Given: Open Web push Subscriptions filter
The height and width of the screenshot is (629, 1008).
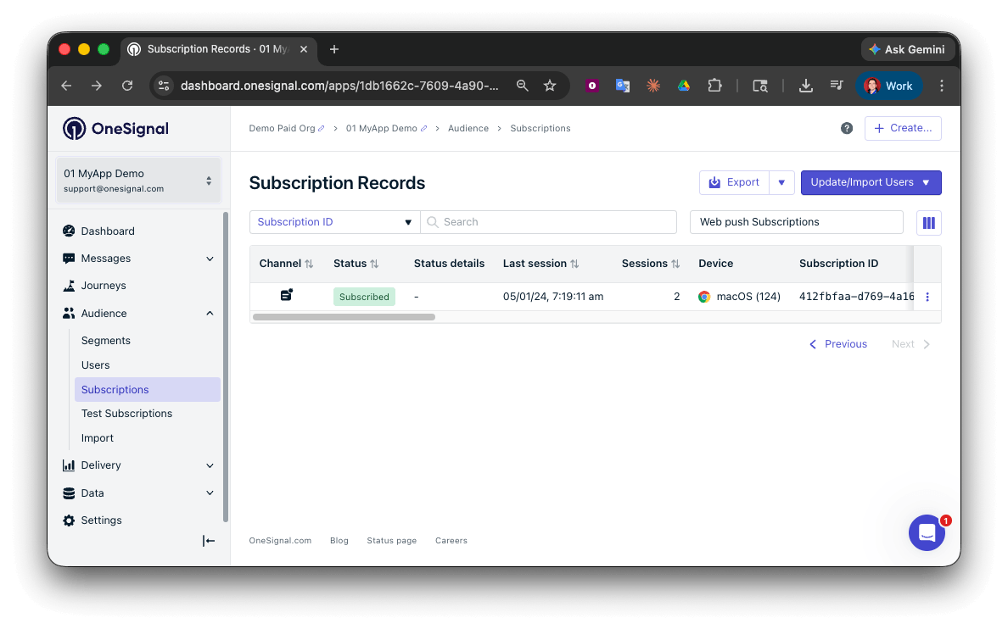Looking at the screenshot, I should (797, 222).
